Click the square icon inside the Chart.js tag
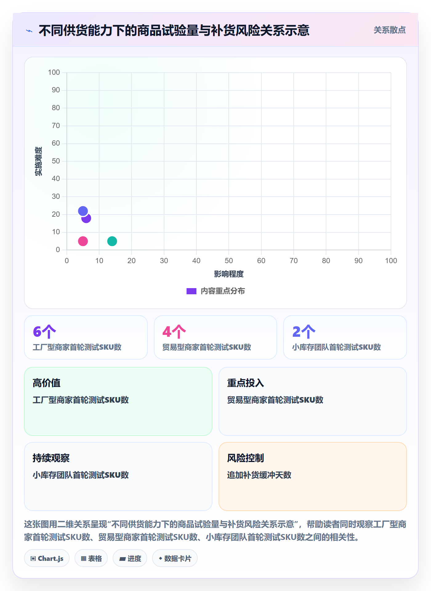This screenshot has width=431, height=591. coord(33,559)
